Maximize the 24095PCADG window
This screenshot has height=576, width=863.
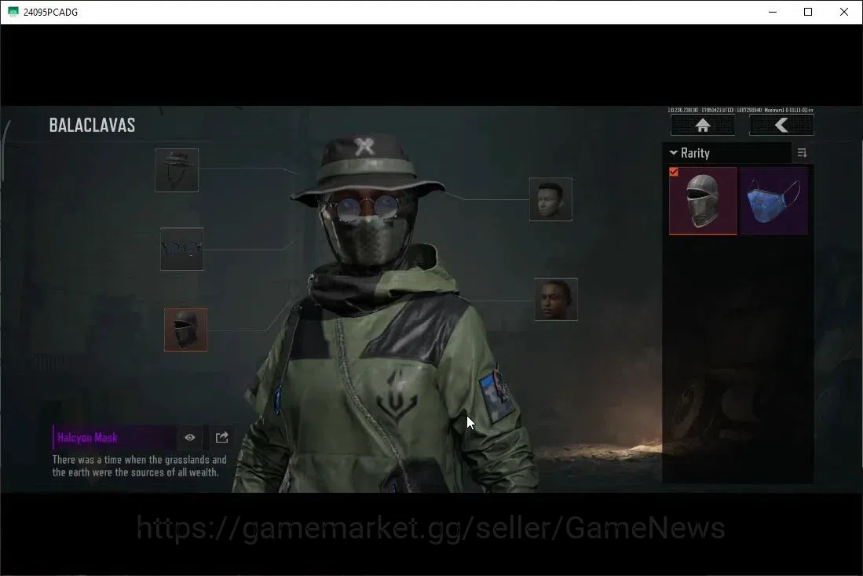(808, 12)
